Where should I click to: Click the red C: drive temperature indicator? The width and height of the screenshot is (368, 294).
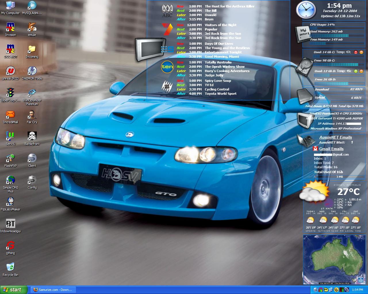[356, 52]
